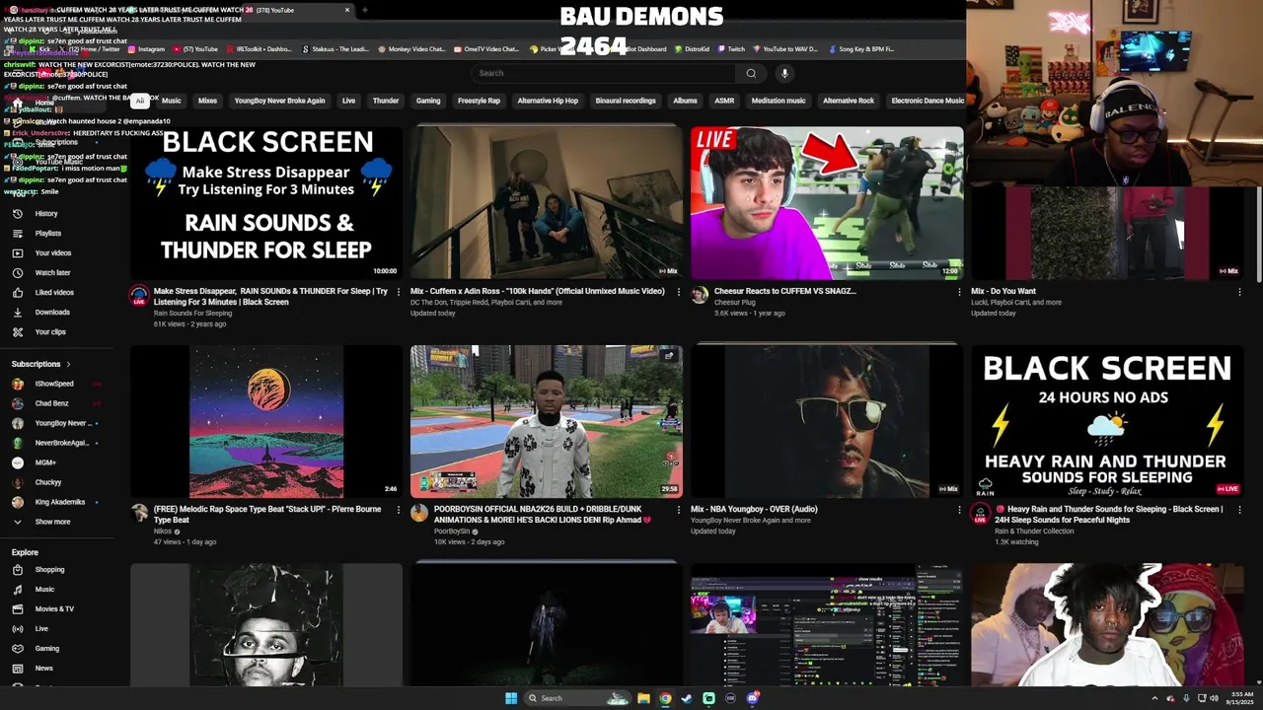Select the Meditation music chip
The height and width of the screenshot is (710, 1263).
(779, 101)
